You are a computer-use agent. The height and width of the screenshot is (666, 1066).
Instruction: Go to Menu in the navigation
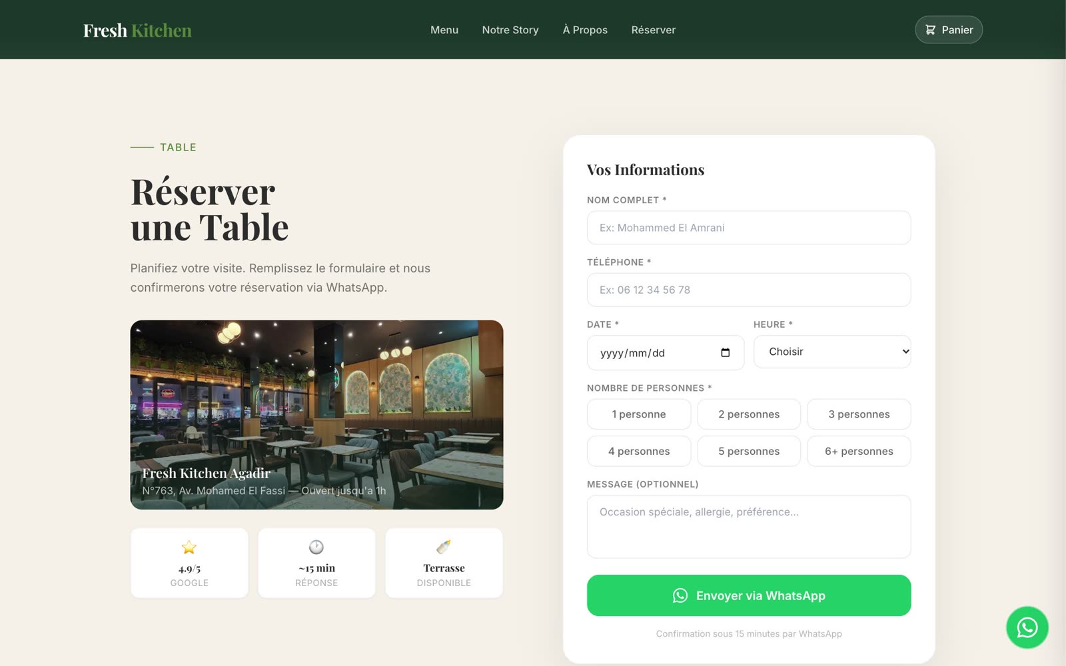(444, 30)
